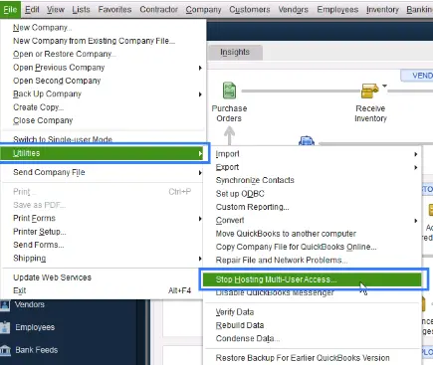Image resolution: width=433 pixels, height=365 pixels.
Task: Open the Inventory menu
Action: point(382,10)
